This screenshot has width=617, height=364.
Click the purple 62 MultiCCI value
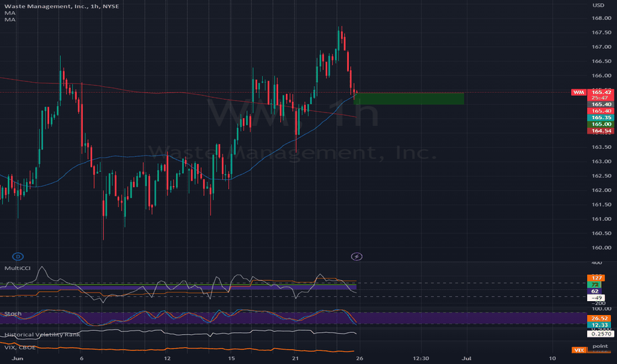tap(594, 291)
